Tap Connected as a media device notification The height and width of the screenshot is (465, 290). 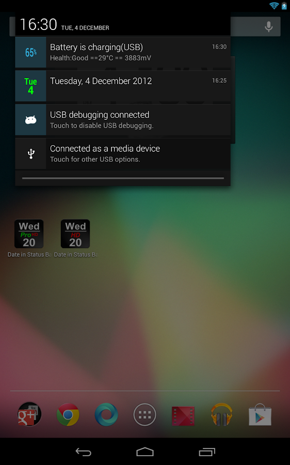(x=123, y=153)
